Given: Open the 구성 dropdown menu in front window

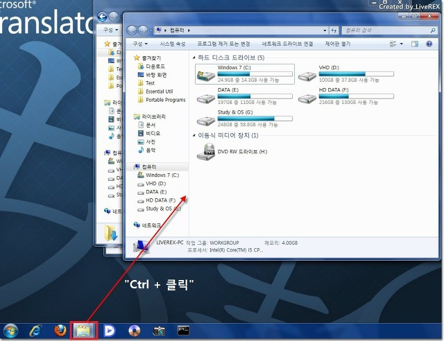Looking at the screenshot, I should coord(140,44).
